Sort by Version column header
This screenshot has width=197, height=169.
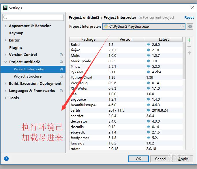click(126, 39)
